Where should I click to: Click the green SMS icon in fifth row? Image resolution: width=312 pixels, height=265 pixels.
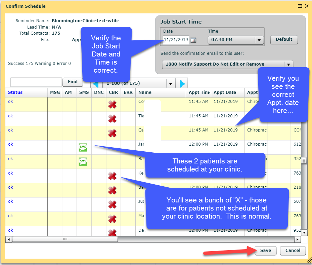83,162
